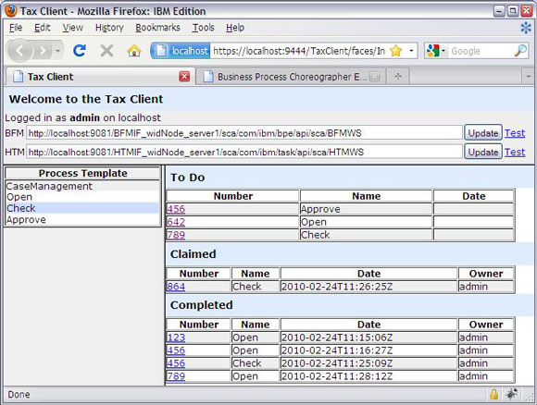This screenshot has height=405, width=537.
Task: Go to the Home page icon
Action: pyautogui.click(x=134, y=51)
